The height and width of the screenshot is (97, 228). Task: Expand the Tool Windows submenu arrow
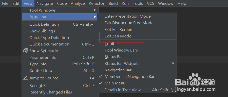click(95, 10)
